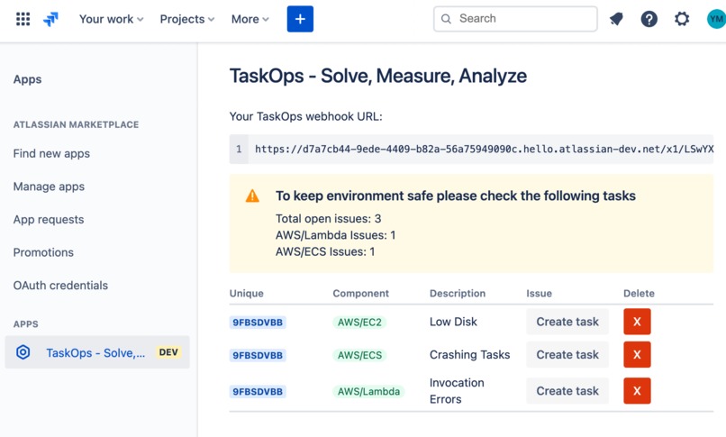Click the warning heading about safe environment
The width and height of the screenshot is (726, 437).
pyautogui.click(x=456, y=196)
